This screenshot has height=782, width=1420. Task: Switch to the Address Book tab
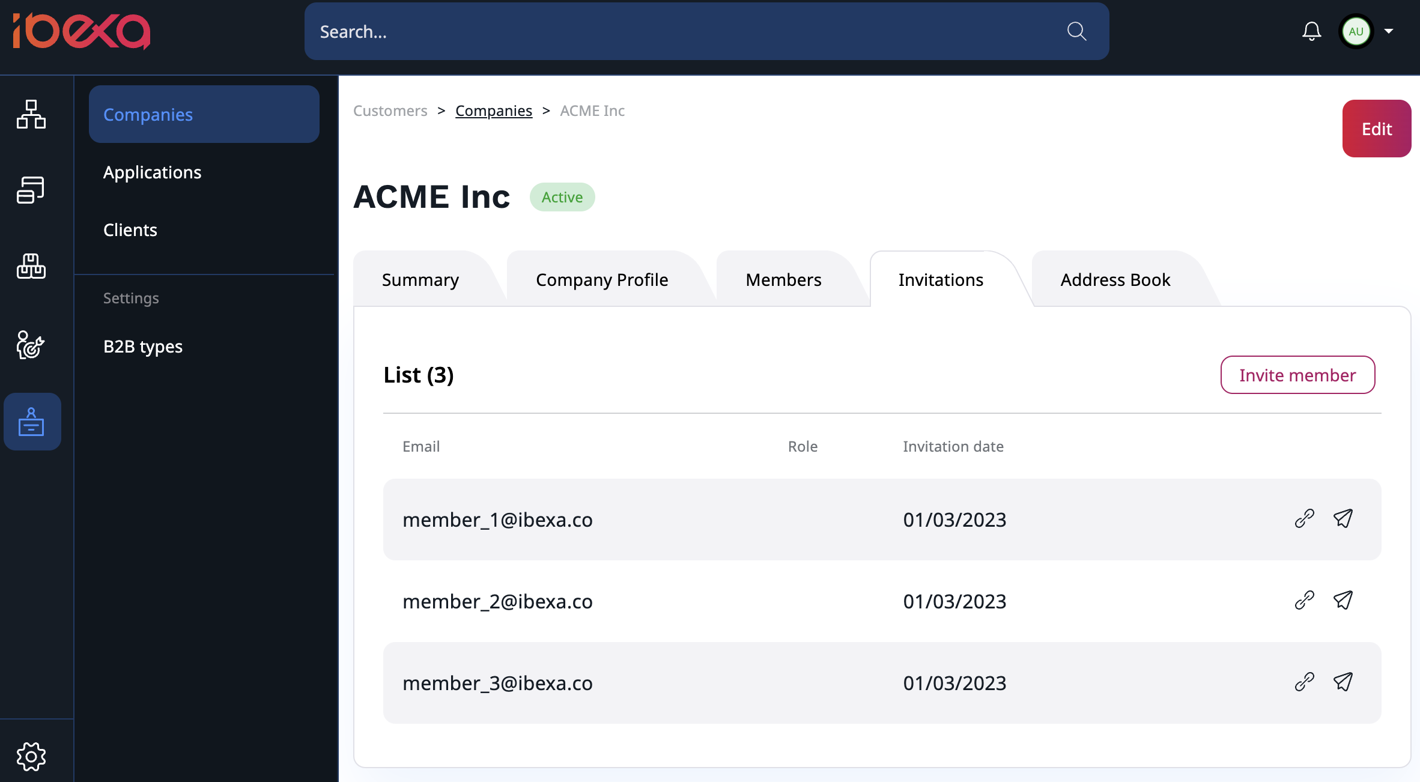click(x=1115, y=280)
